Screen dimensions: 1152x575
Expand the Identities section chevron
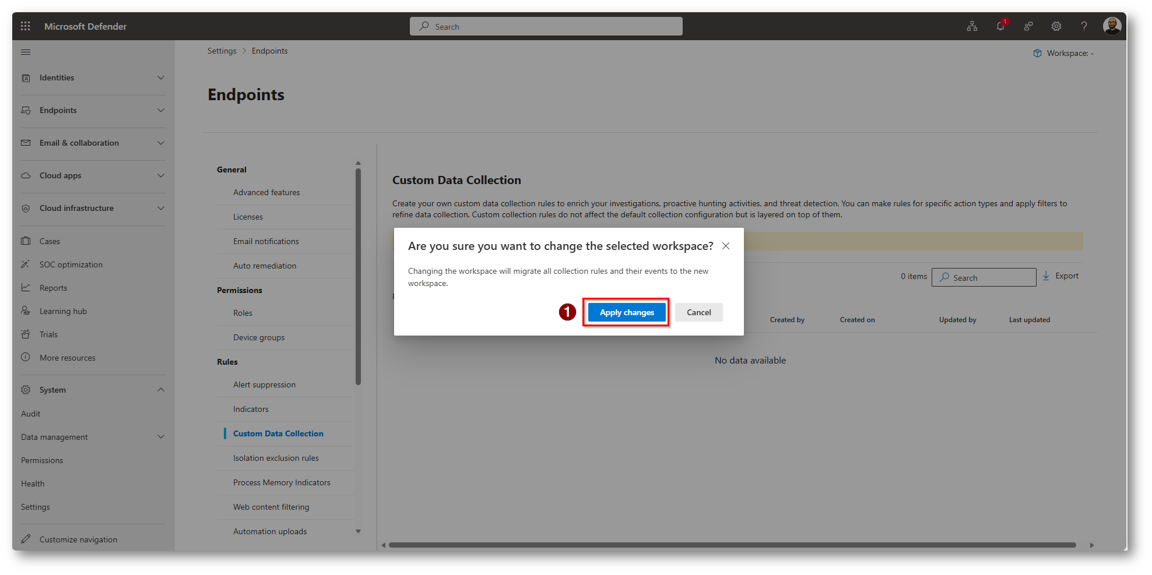click(x=161, y=78)
